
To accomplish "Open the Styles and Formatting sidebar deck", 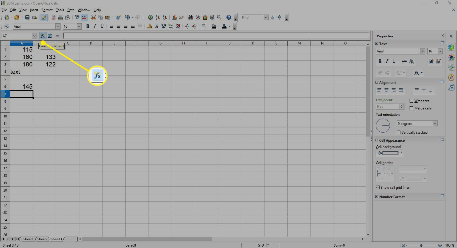I will (x=451, y=58).
